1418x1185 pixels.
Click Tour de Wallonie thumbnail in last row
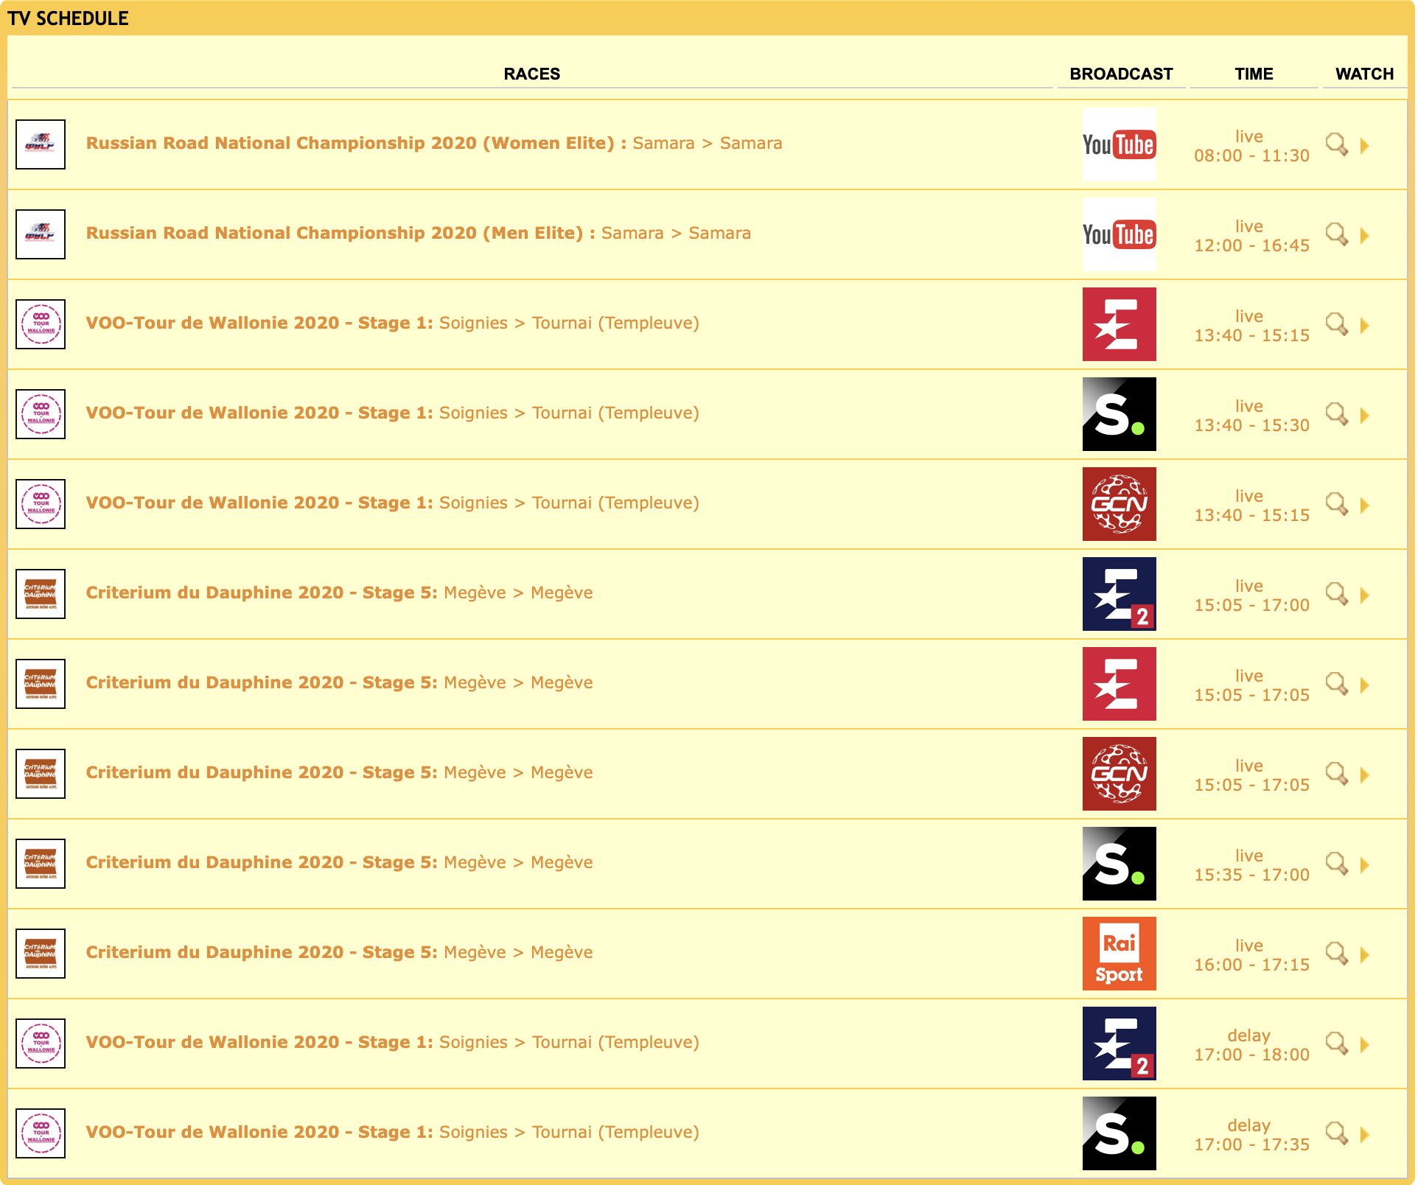coord(41,1133)
